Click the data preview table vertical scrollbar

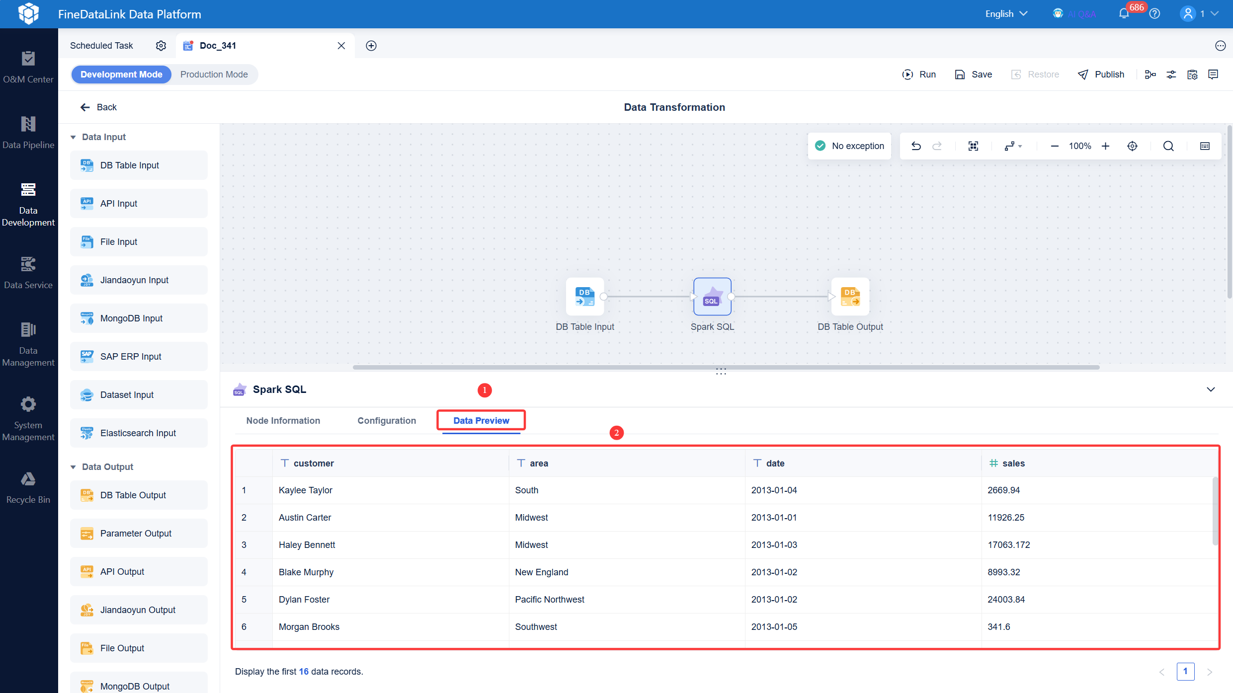click(x=1215, y=511)
